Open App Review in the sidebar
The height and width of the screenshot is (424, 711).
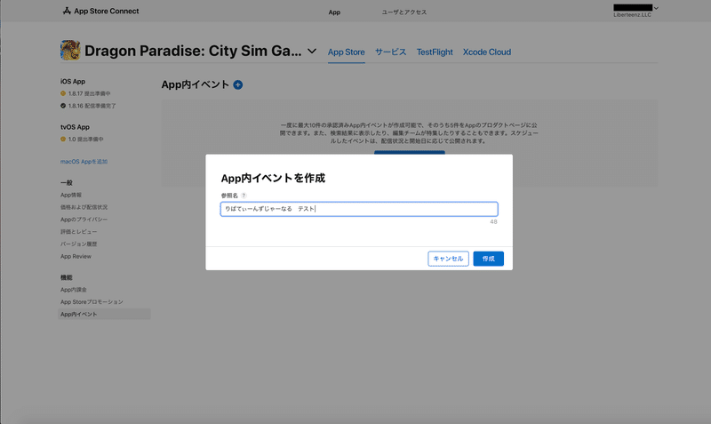pos(76,256)
